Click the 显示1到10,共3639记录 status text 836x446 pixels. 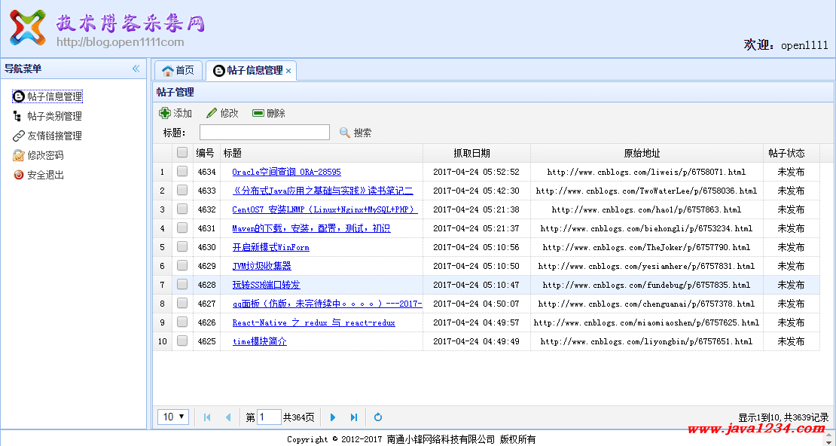784,417
